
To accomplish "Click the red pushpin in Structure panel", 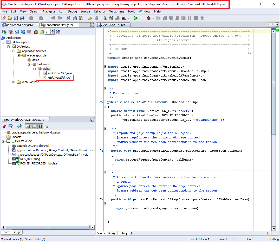I will pyautogui.click(x=4, y=126).
